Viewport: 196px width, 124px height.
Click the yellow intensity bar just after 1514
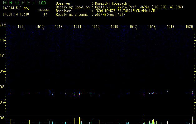(79, 120)
